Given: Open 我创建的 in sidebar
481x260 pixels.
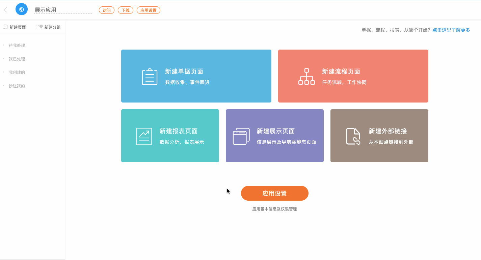Looking at the screenshot, I should tap(17, 73).
